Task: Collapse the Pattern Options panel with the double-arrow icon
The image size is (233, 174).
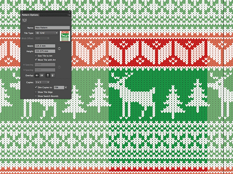Action: pos(70,12)
